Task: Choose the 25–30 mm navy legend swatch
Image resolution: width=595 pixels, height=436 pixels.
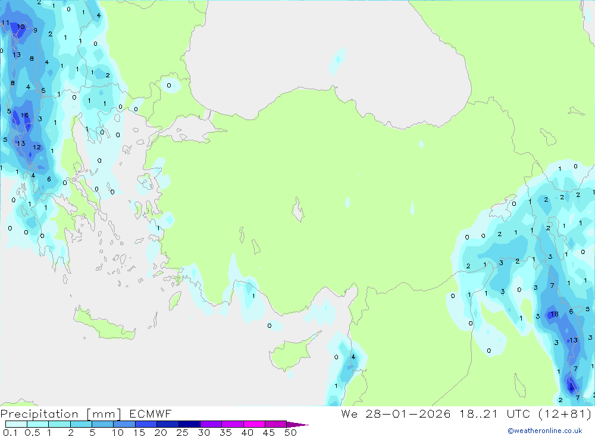Action: pos(189,424)
